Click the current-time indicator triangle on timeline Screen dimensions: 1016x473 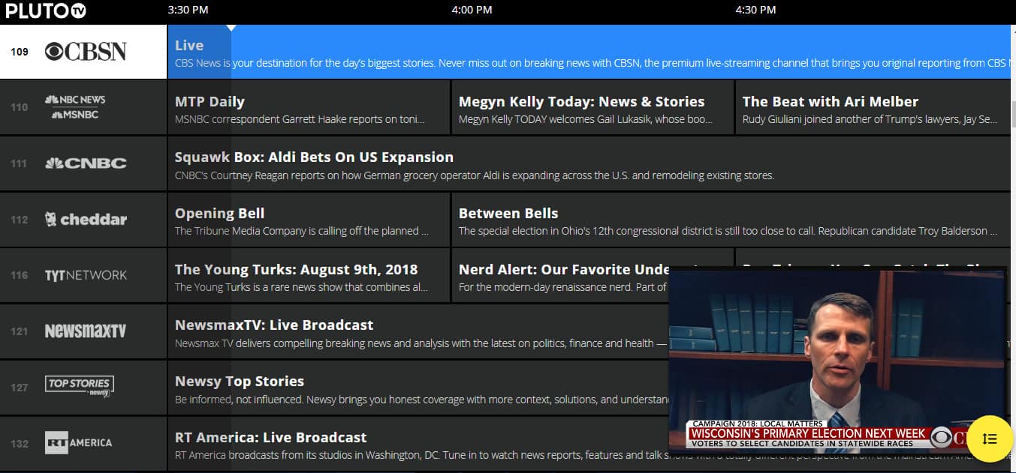click(x=231, y=28)
